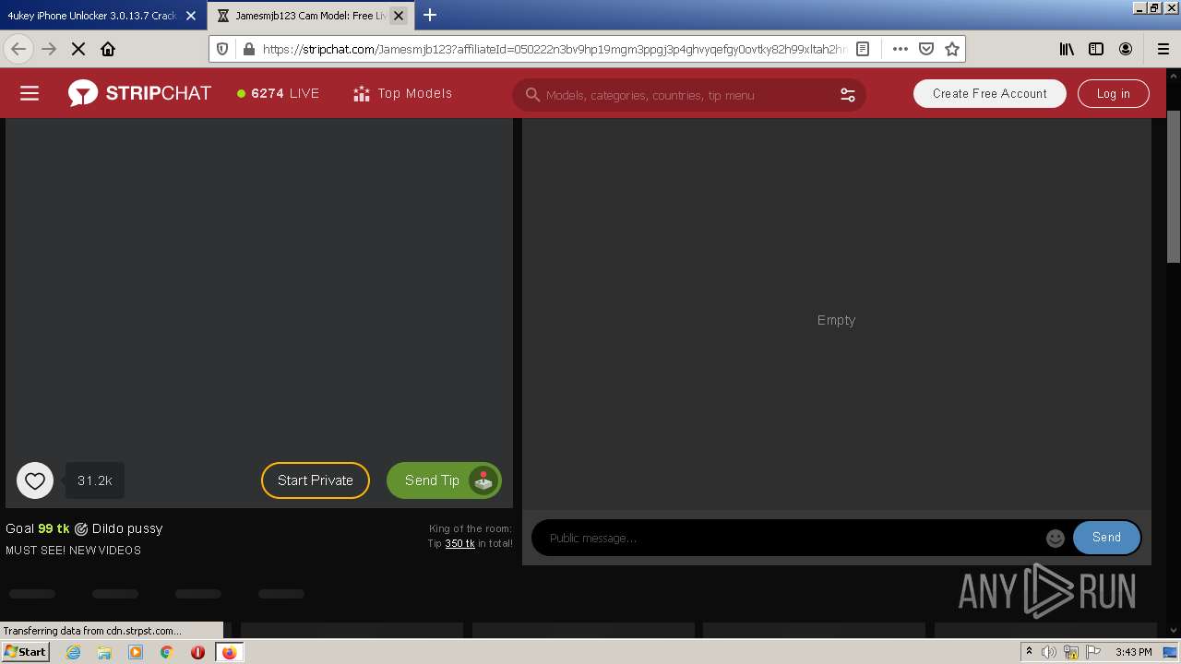The width and height of the screenshot is (1181, 664).
Task: Open the media player taskbar icon
Action: click(136, 652)
